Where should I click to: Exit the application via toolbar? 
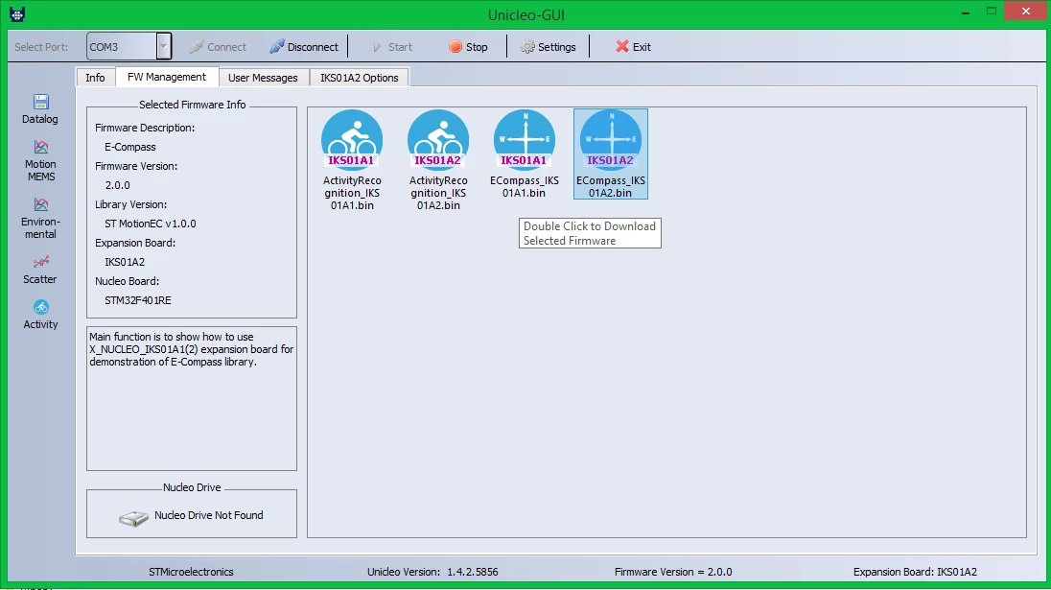point(634,47)
